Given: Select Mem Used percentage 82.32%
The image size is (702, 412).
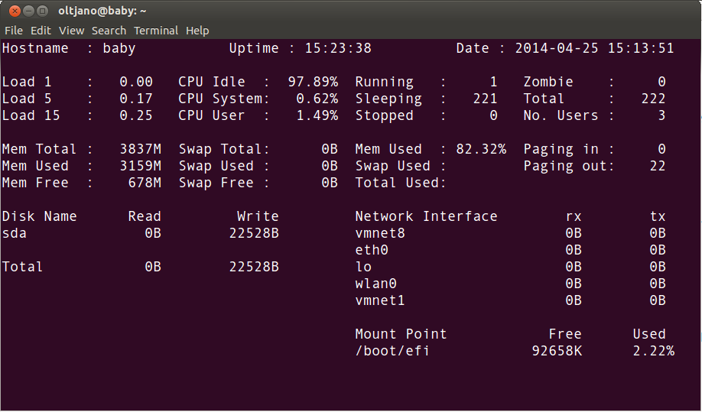Looking at the screenshot, I should 481,149.
